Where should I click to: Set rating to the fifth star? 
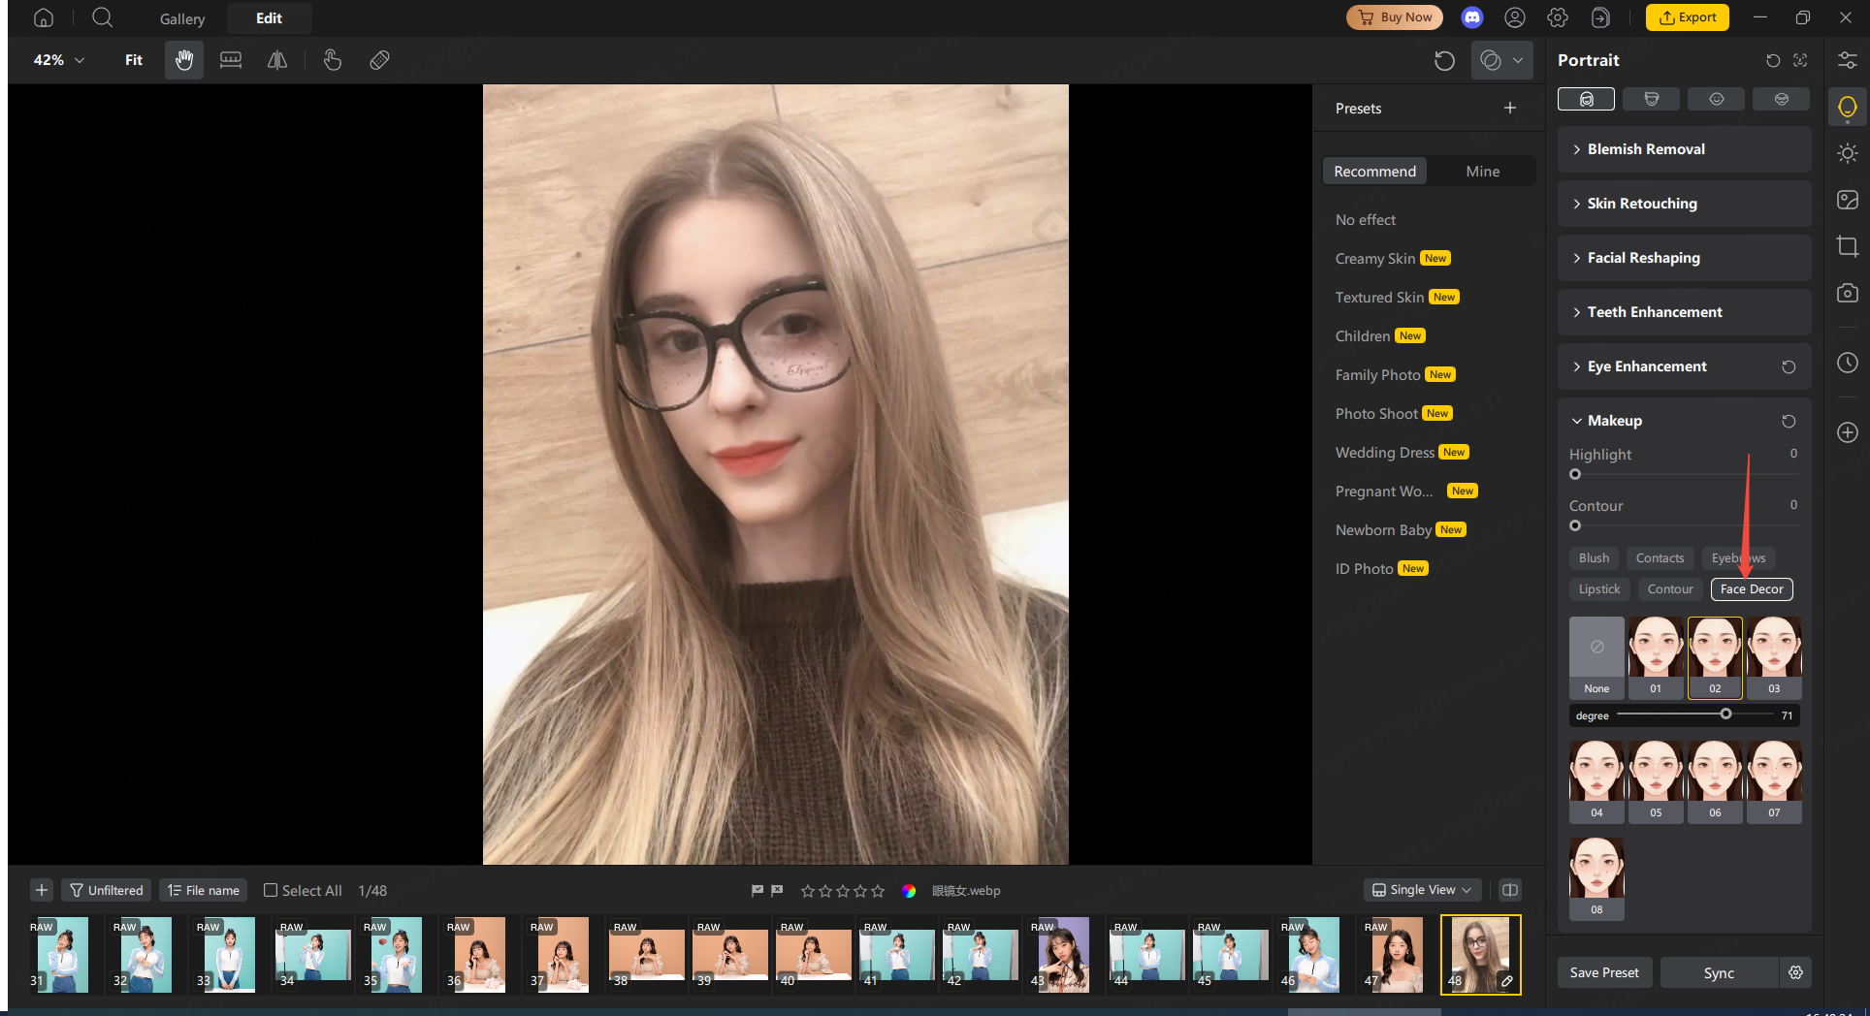tap(878, 890)
